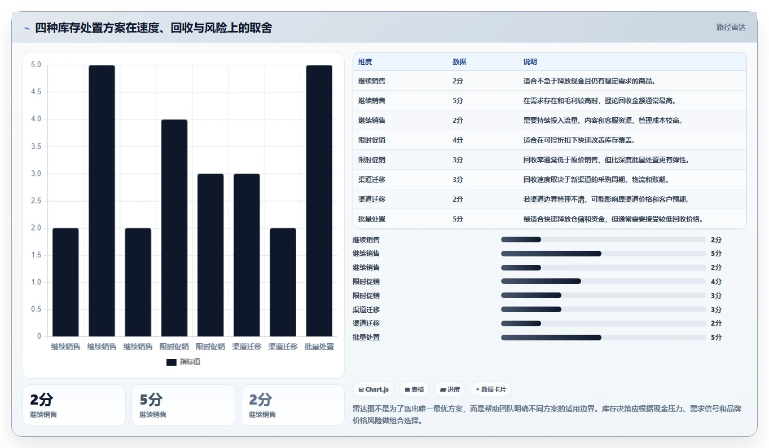Click 5分 in the 批量处置 table row
This screenshot has height=448, width=769.
click(x=458, y=219)
